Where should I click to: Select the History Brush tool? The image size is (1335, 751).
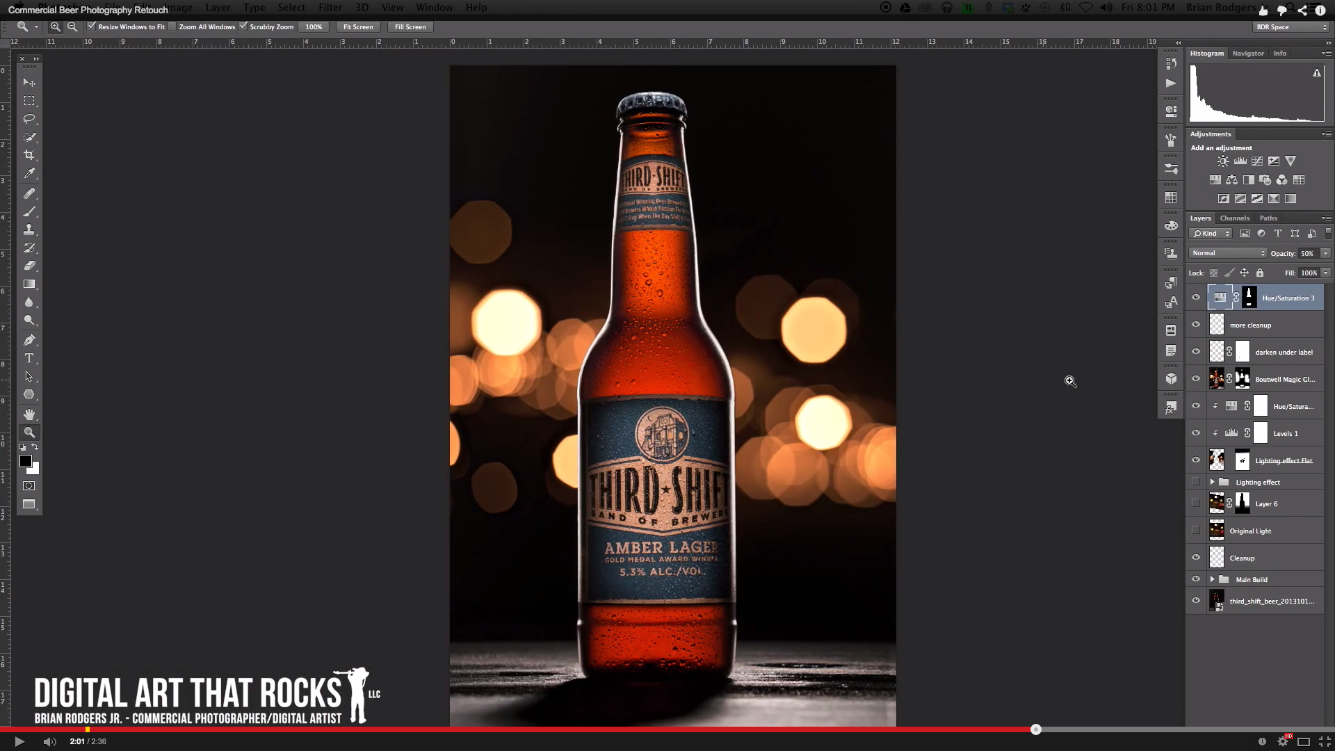pos(29,248)
